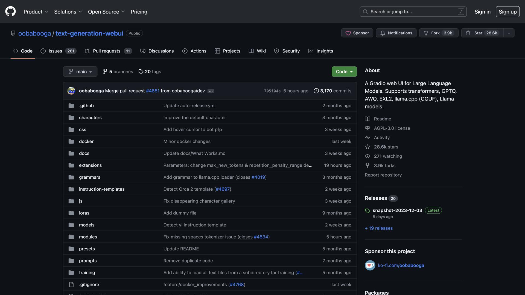Open the green Code dropdown

[344, 72]
